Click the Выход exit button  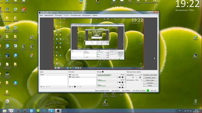pyautogui.click(x=150, y=85)
